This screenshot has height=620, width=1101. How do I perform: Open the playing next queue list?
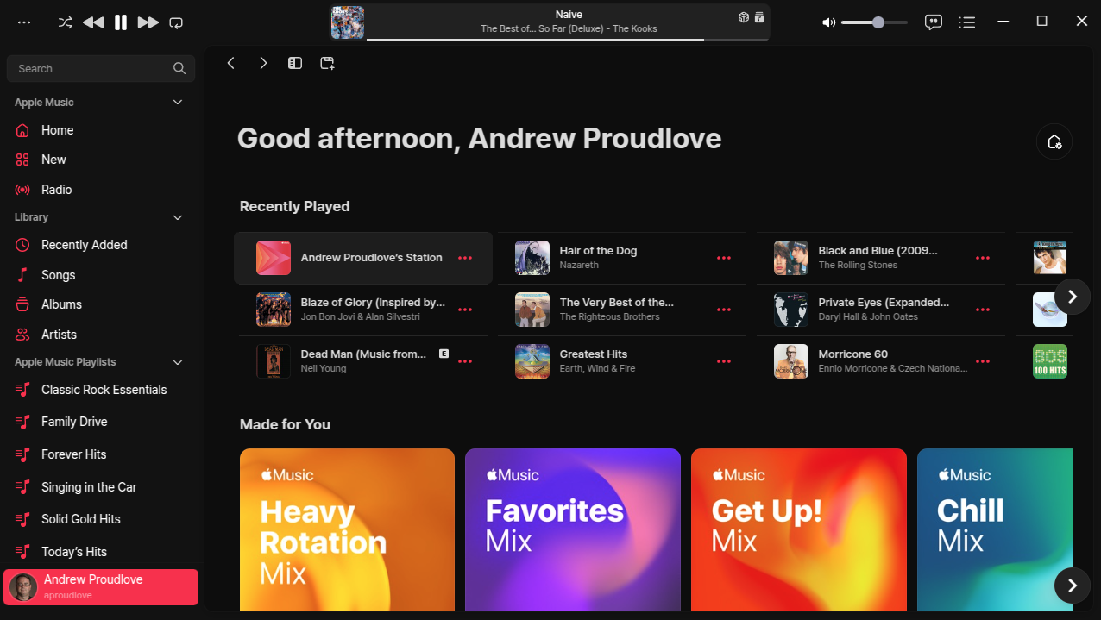(x=968, y=22)
